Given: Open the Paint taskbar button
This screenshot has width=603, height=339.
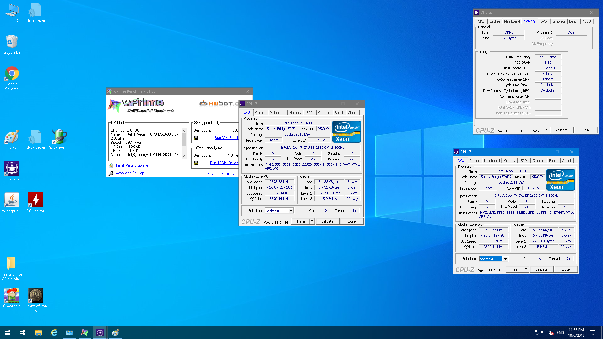Looking at the screenshot, I should click(x=115, y=333).
